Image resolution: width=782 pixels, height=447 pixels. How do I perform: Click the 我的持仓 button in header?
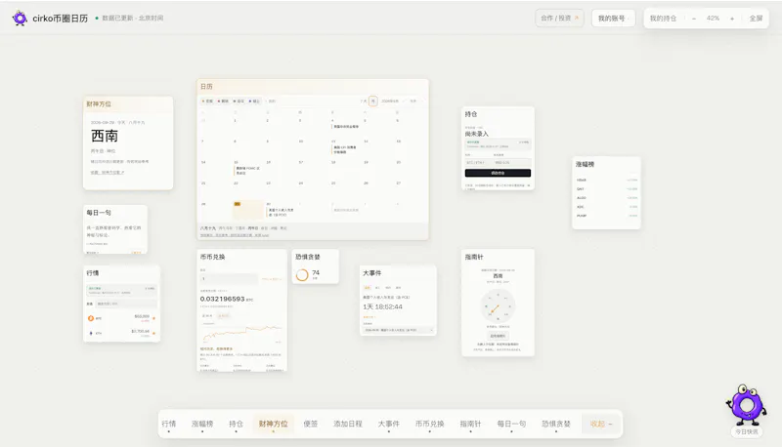pos(663,18)
